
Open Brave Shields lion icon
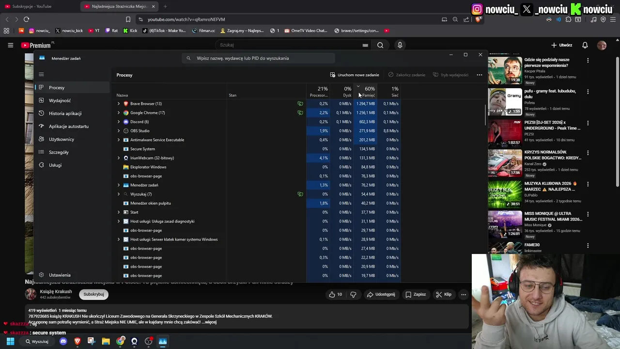click(x=478, y=19)
